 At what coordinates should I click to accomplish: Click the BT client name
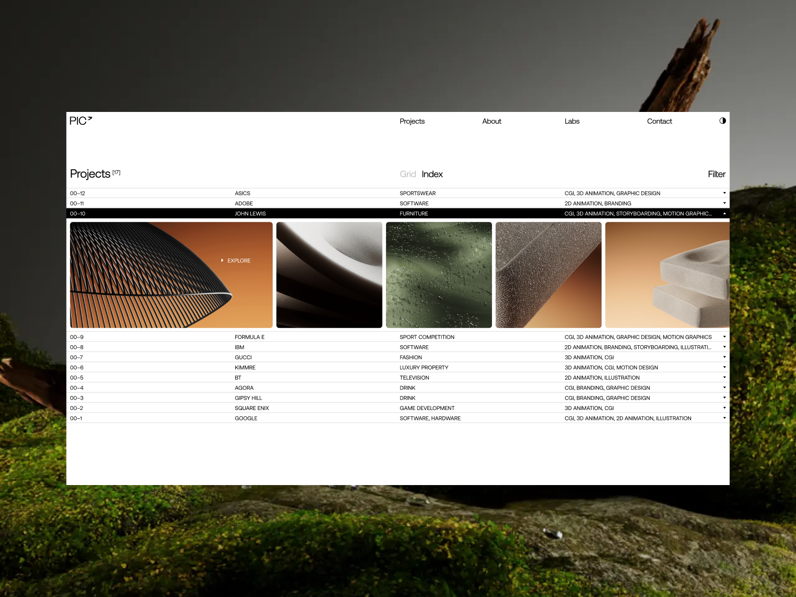(238, 378)
